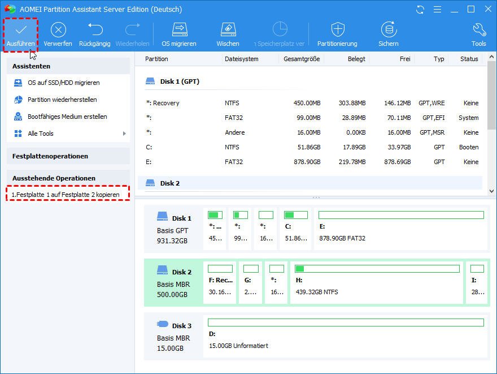The height and width of the screenshot is (374, 497).
Task: Expand the Alle Tools submenu arrow
Action: pos(124,134)
